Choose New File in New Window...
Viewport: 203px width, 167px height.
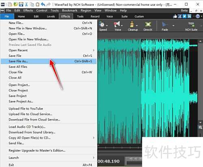tap(49, 28)
